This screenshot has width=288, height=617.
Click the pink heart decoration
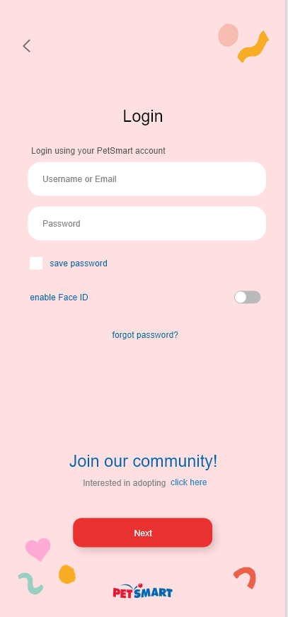(x=38, y=549)
